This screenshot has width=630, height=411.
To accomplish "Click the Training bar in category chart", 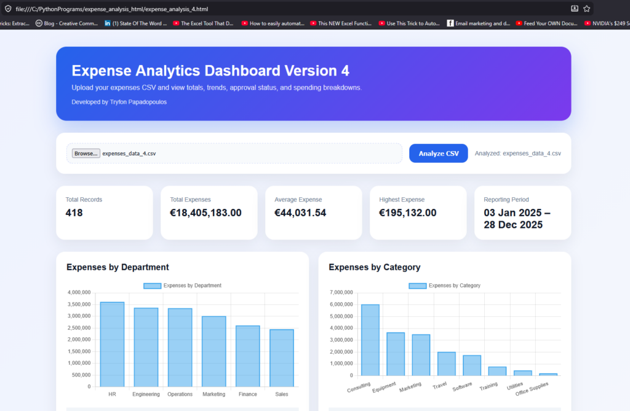I will coord(497,371).
